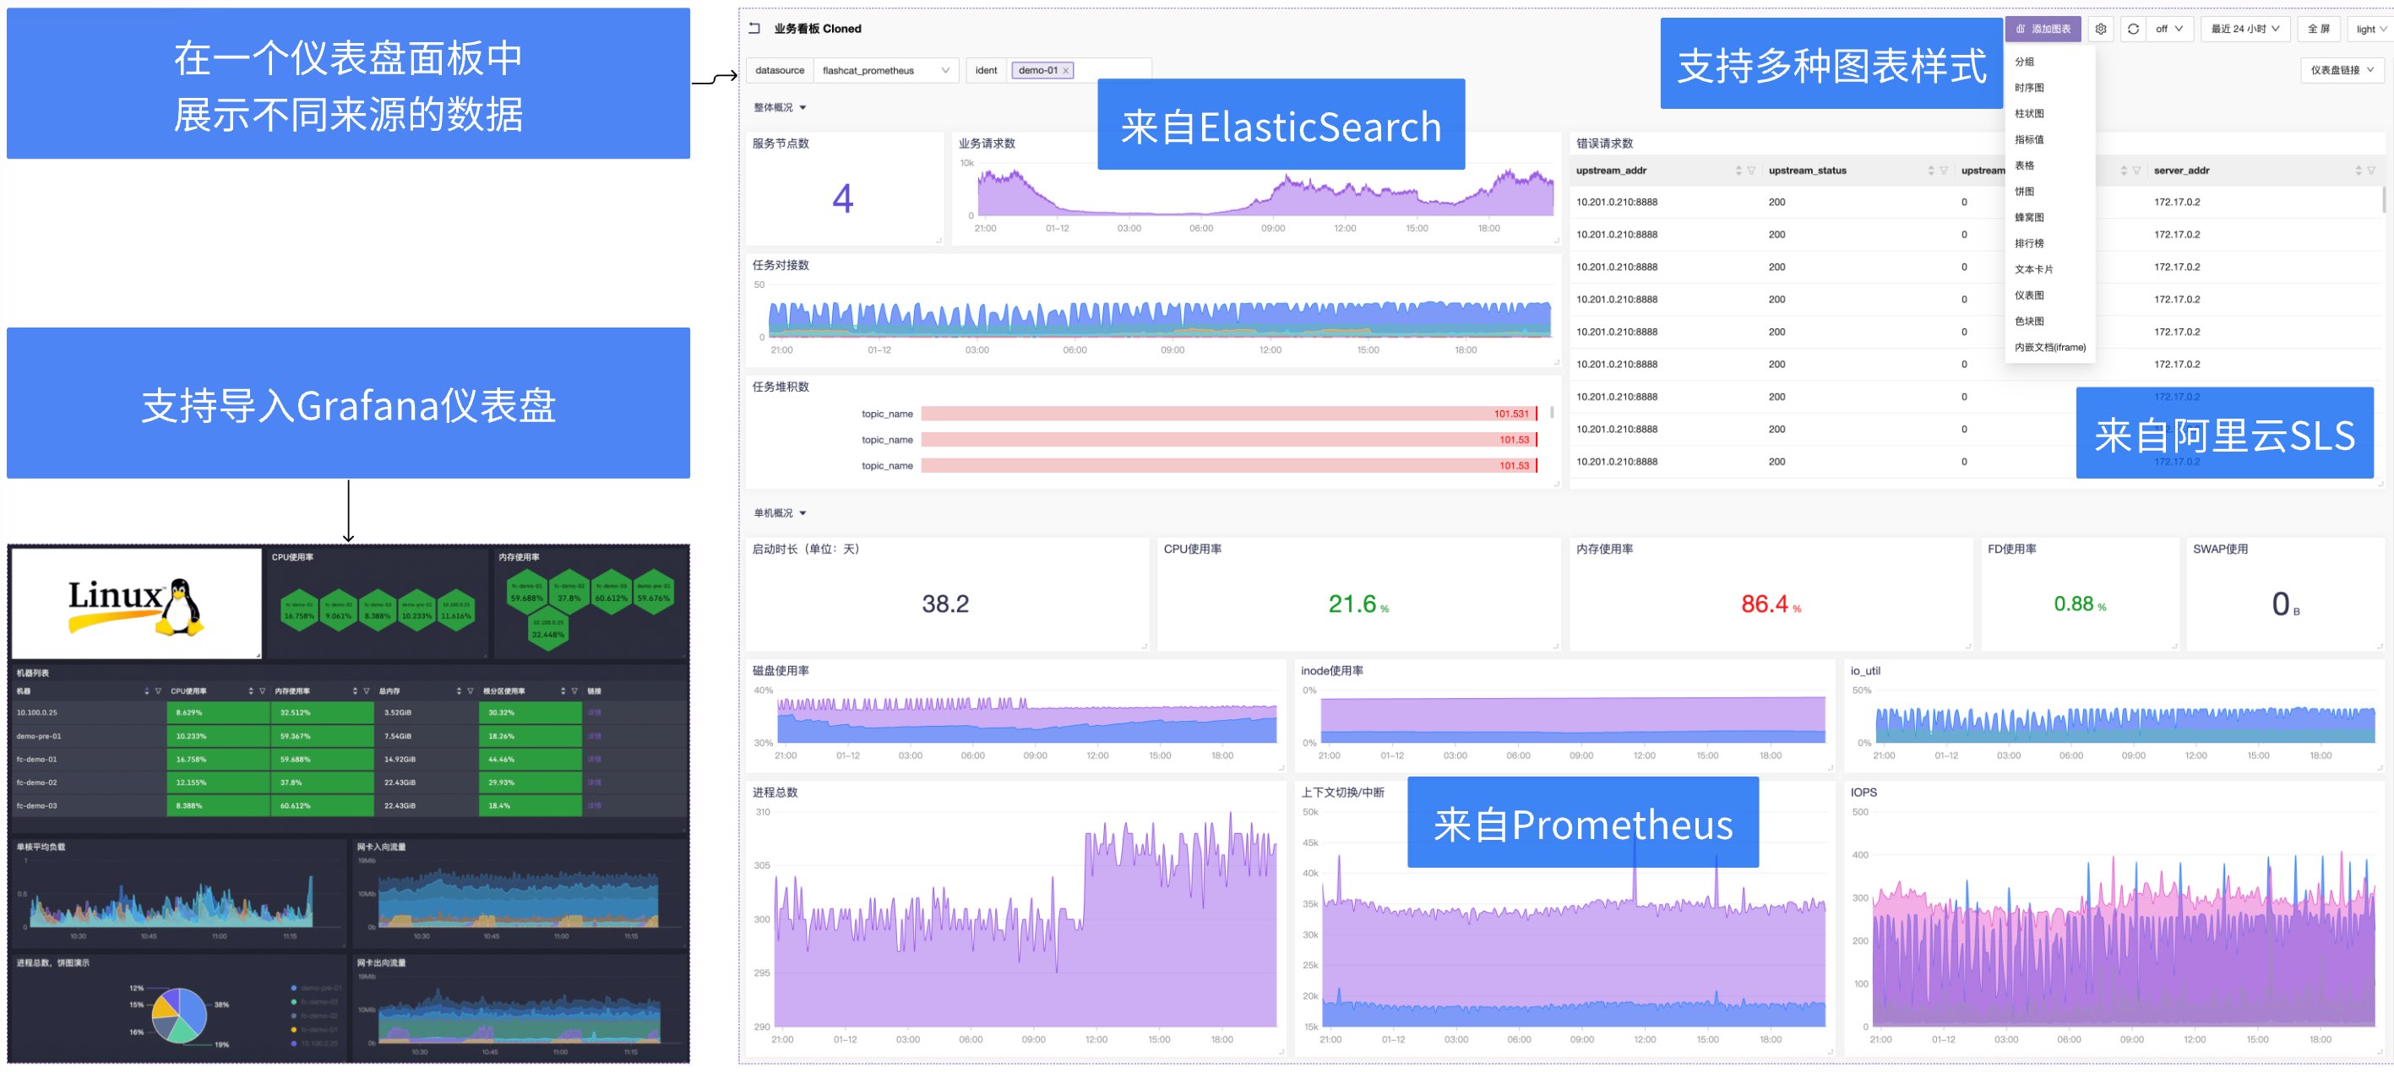2394x1072 pixels.
Task: Click the pie chart in 进程总数 panel
Action: coord(179,1015)
